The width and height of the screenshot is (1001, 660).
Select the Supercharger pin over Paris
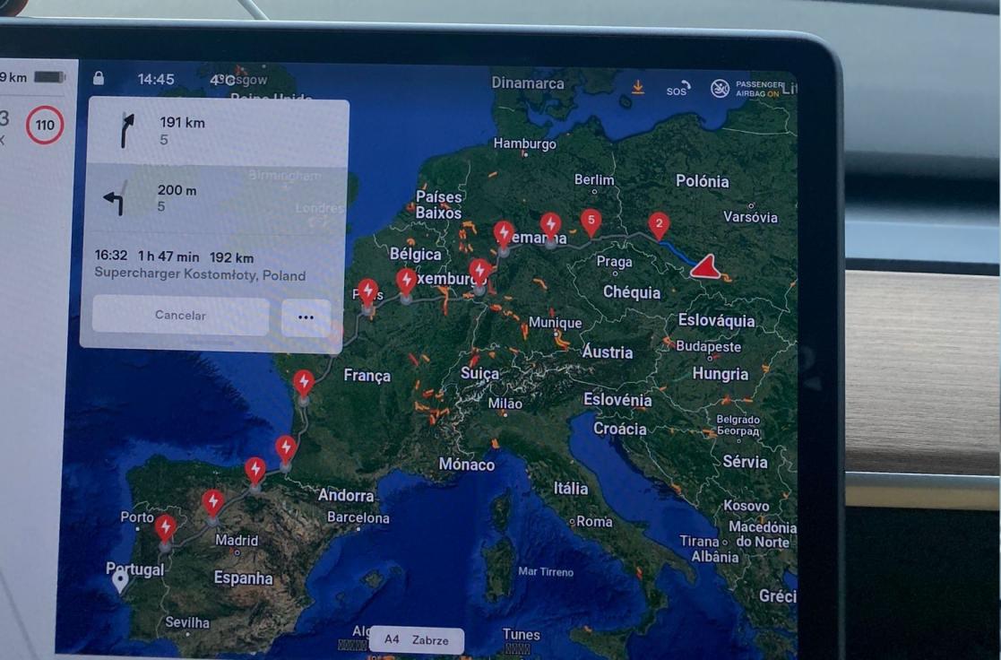point(367,292)
